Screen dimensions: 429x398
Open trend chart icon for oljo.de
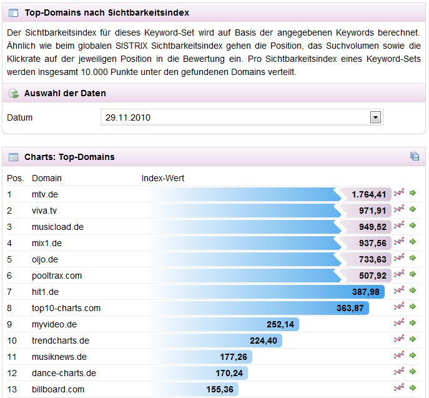point(399,258)
